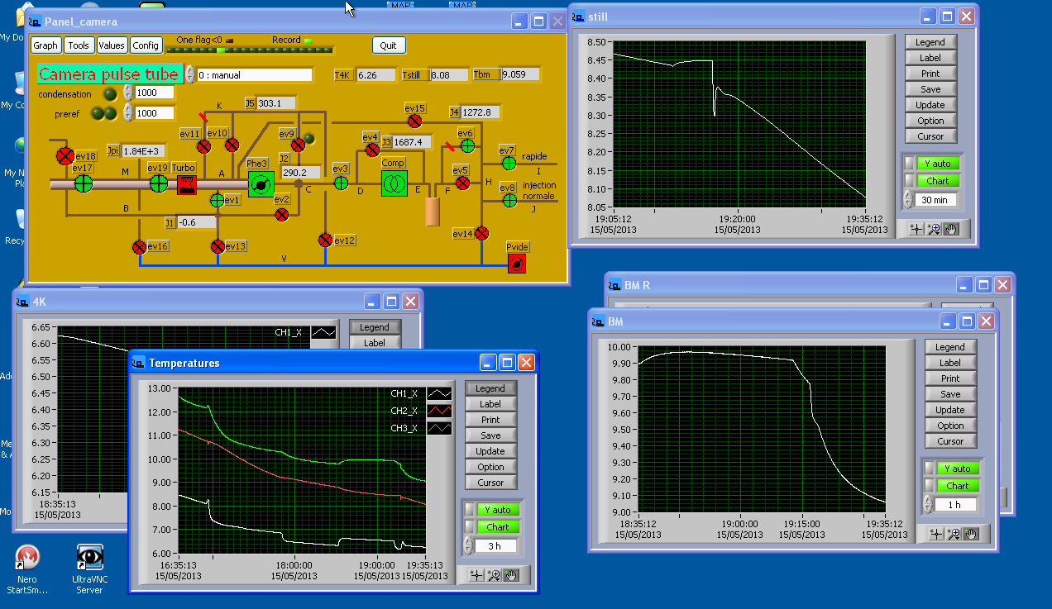Screen dimensions: 1052x609
Task: Open the Config menu in Panel_camera
Action: 146,45
